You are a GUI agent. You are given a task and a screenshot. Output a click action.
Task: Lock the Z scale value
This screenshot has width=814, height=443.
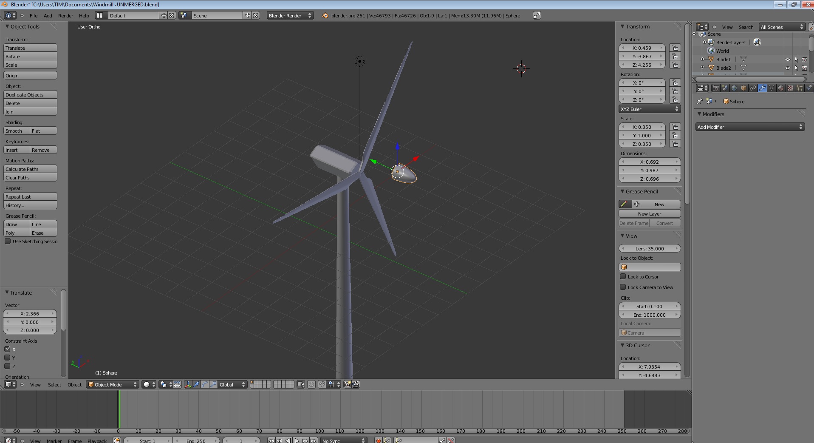click(x=675, y=144)
